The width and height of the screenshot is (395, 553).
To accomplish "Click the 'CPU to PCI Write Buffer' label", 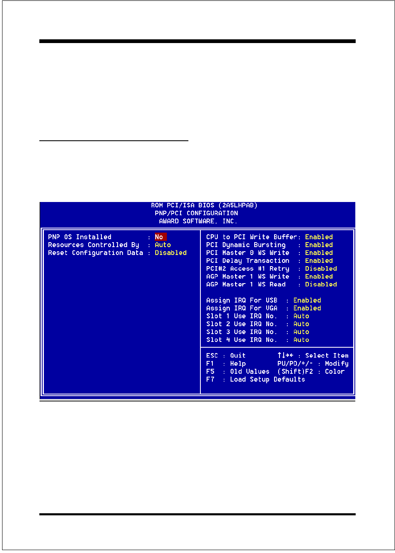I will click(x=251, y=237).
